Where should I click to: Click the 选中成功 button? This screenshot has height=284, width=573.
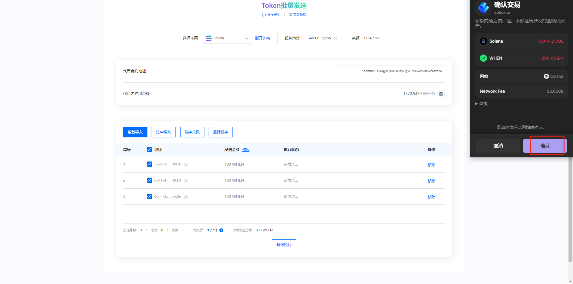pyautogui.click(x=164, y=132)
